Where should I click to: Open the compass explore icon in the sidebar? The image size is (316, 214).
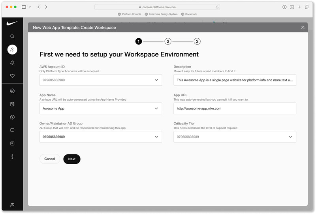point(12,91)
